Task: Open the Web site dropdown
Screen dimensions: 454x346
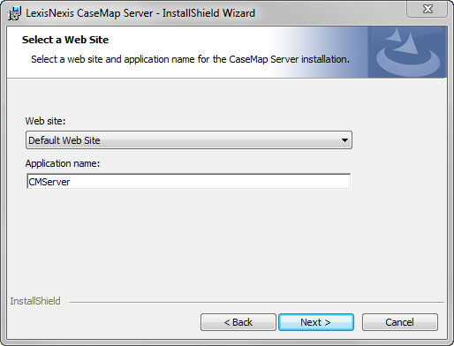Action: (x=189, y=140)
